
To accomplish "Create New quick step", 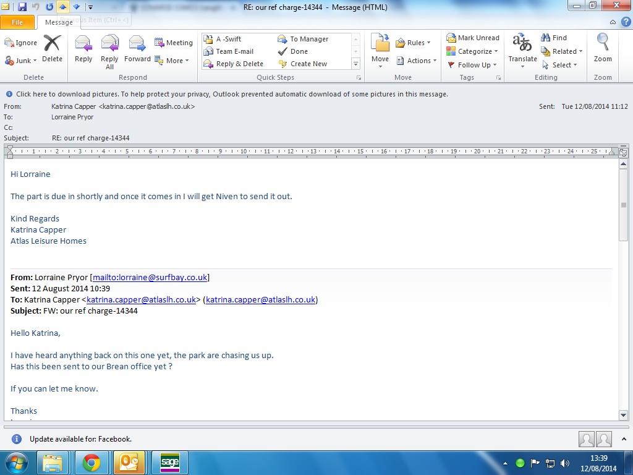I will point(302,64).
